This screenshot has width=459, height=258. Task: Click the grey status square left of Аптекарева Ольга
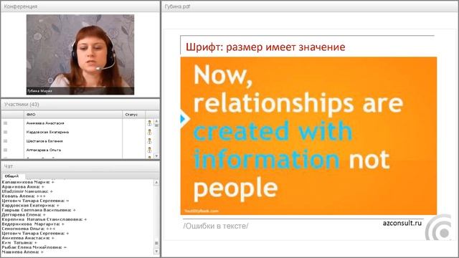coord(5,150)
